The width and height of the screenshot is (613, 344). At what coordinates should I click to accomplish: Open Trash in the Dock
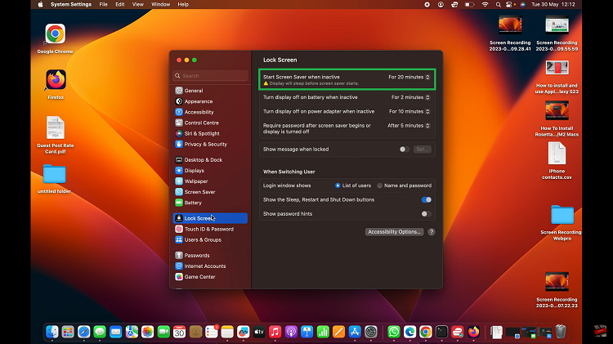click(x=561, y=332)
